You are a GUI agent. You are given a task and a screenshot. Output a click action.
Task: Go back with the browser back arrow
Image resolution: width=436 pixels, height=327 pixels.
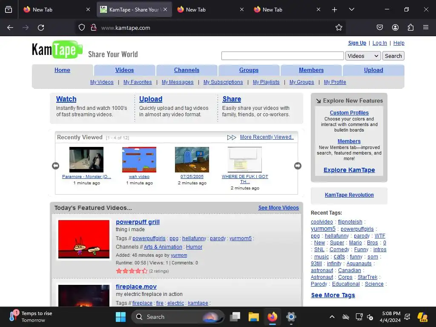10,28
